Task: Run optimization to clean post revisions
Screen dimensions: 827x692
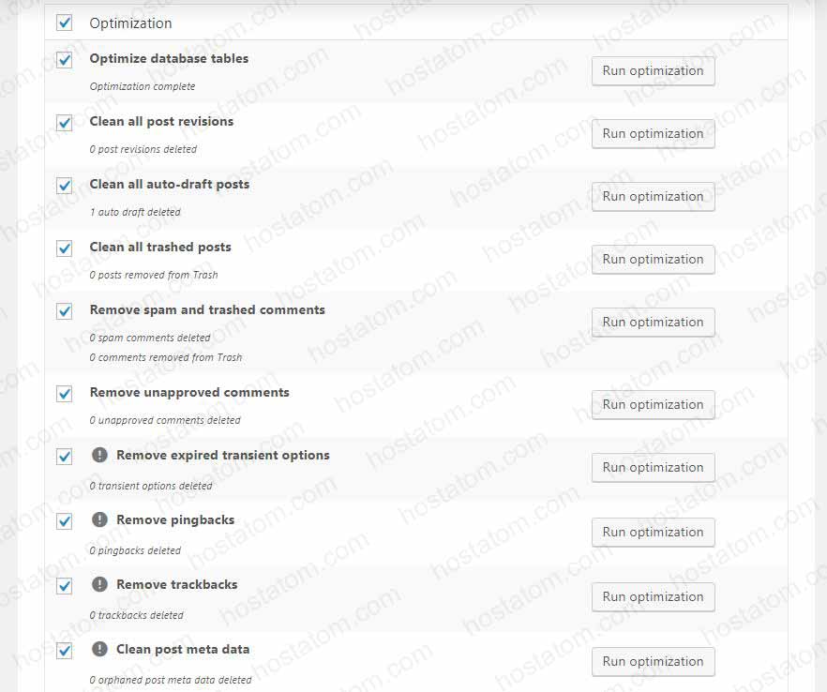Action: point(653,133)
